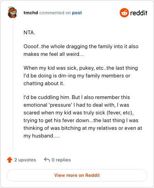Click the "commented on" gray text
The height and width of the screenshot is (188, 154).
55,13
